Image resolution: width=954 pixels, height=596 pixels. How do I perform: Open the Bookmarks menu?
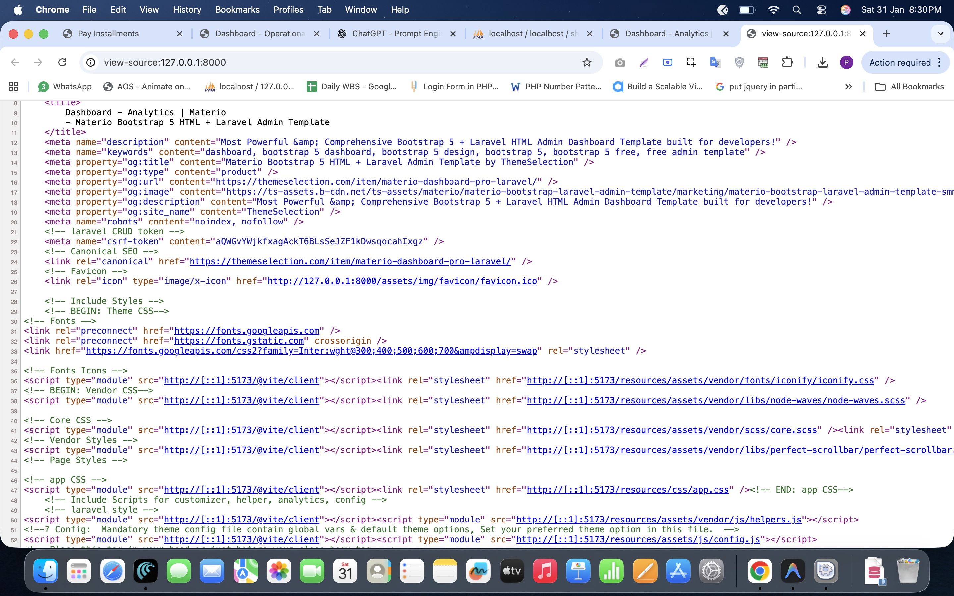coord(237,10)
